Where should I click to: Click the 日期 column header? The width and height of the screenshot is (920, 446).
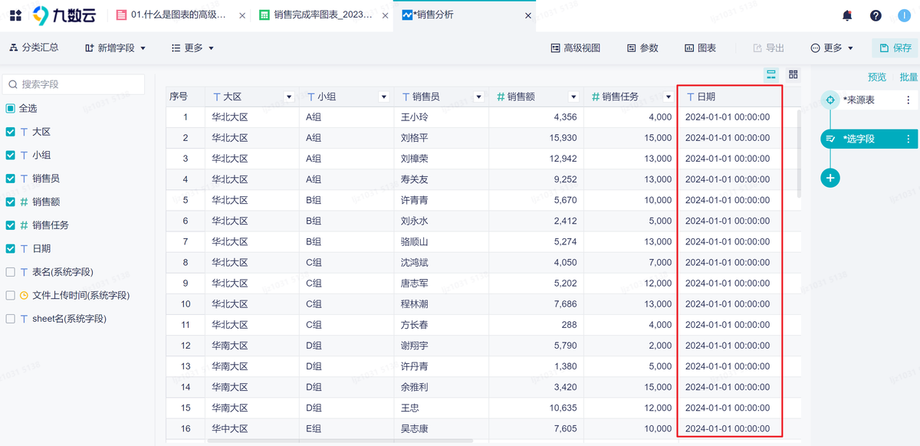click(x=729, y=97)
